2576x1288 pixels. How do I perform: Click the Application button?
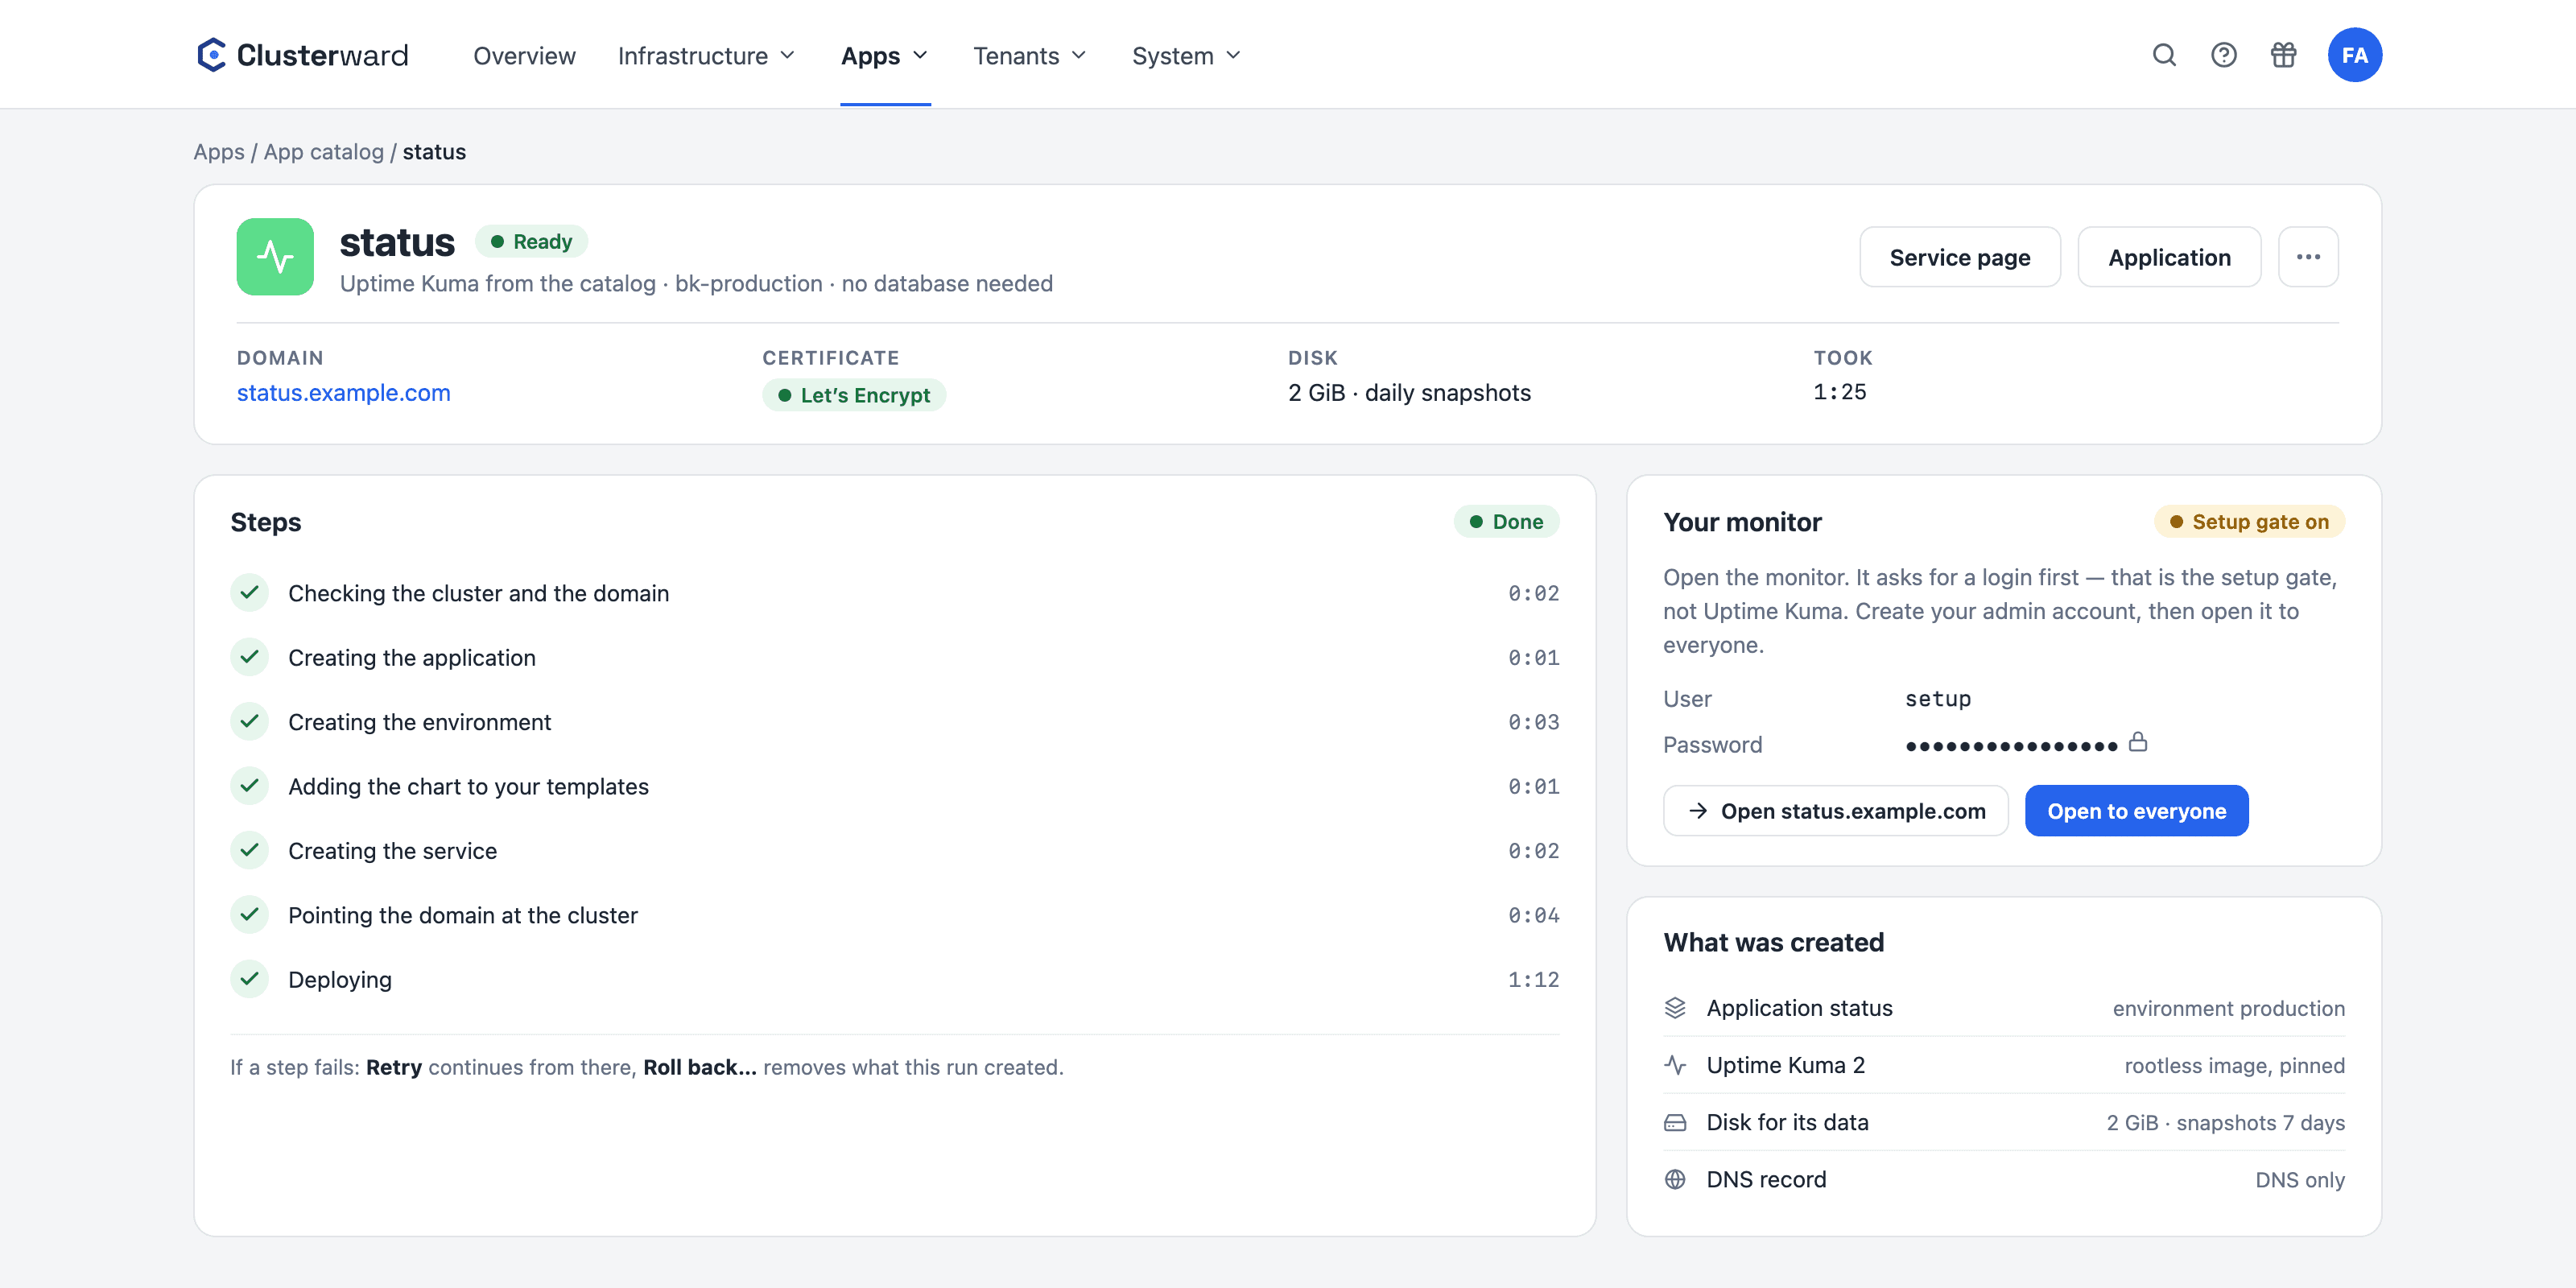click(x=2169, y=257)
